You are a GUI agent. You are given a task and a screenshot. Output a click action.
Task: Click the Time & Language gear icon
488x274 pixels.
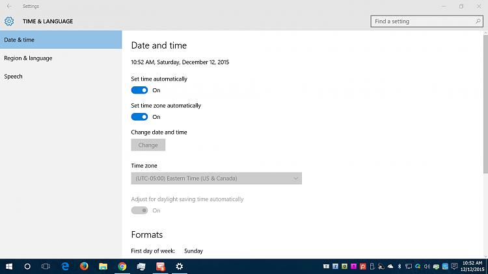[x=9, y=21]
